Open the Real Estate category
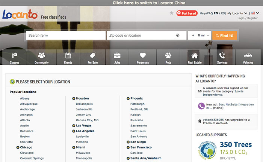 click(x=195, y=57)
